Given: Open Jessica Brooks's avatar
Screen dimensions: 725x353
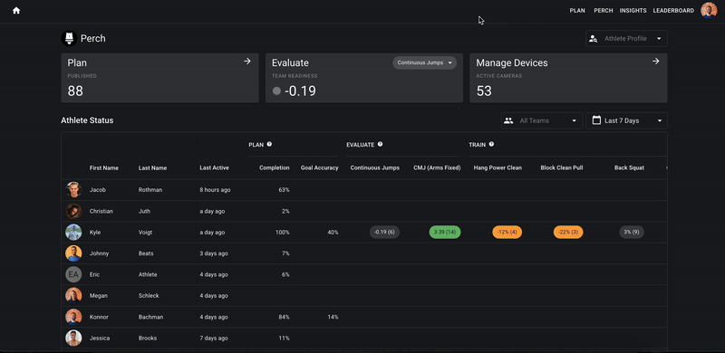Looking at the screenshot, I should click(73, 338).
